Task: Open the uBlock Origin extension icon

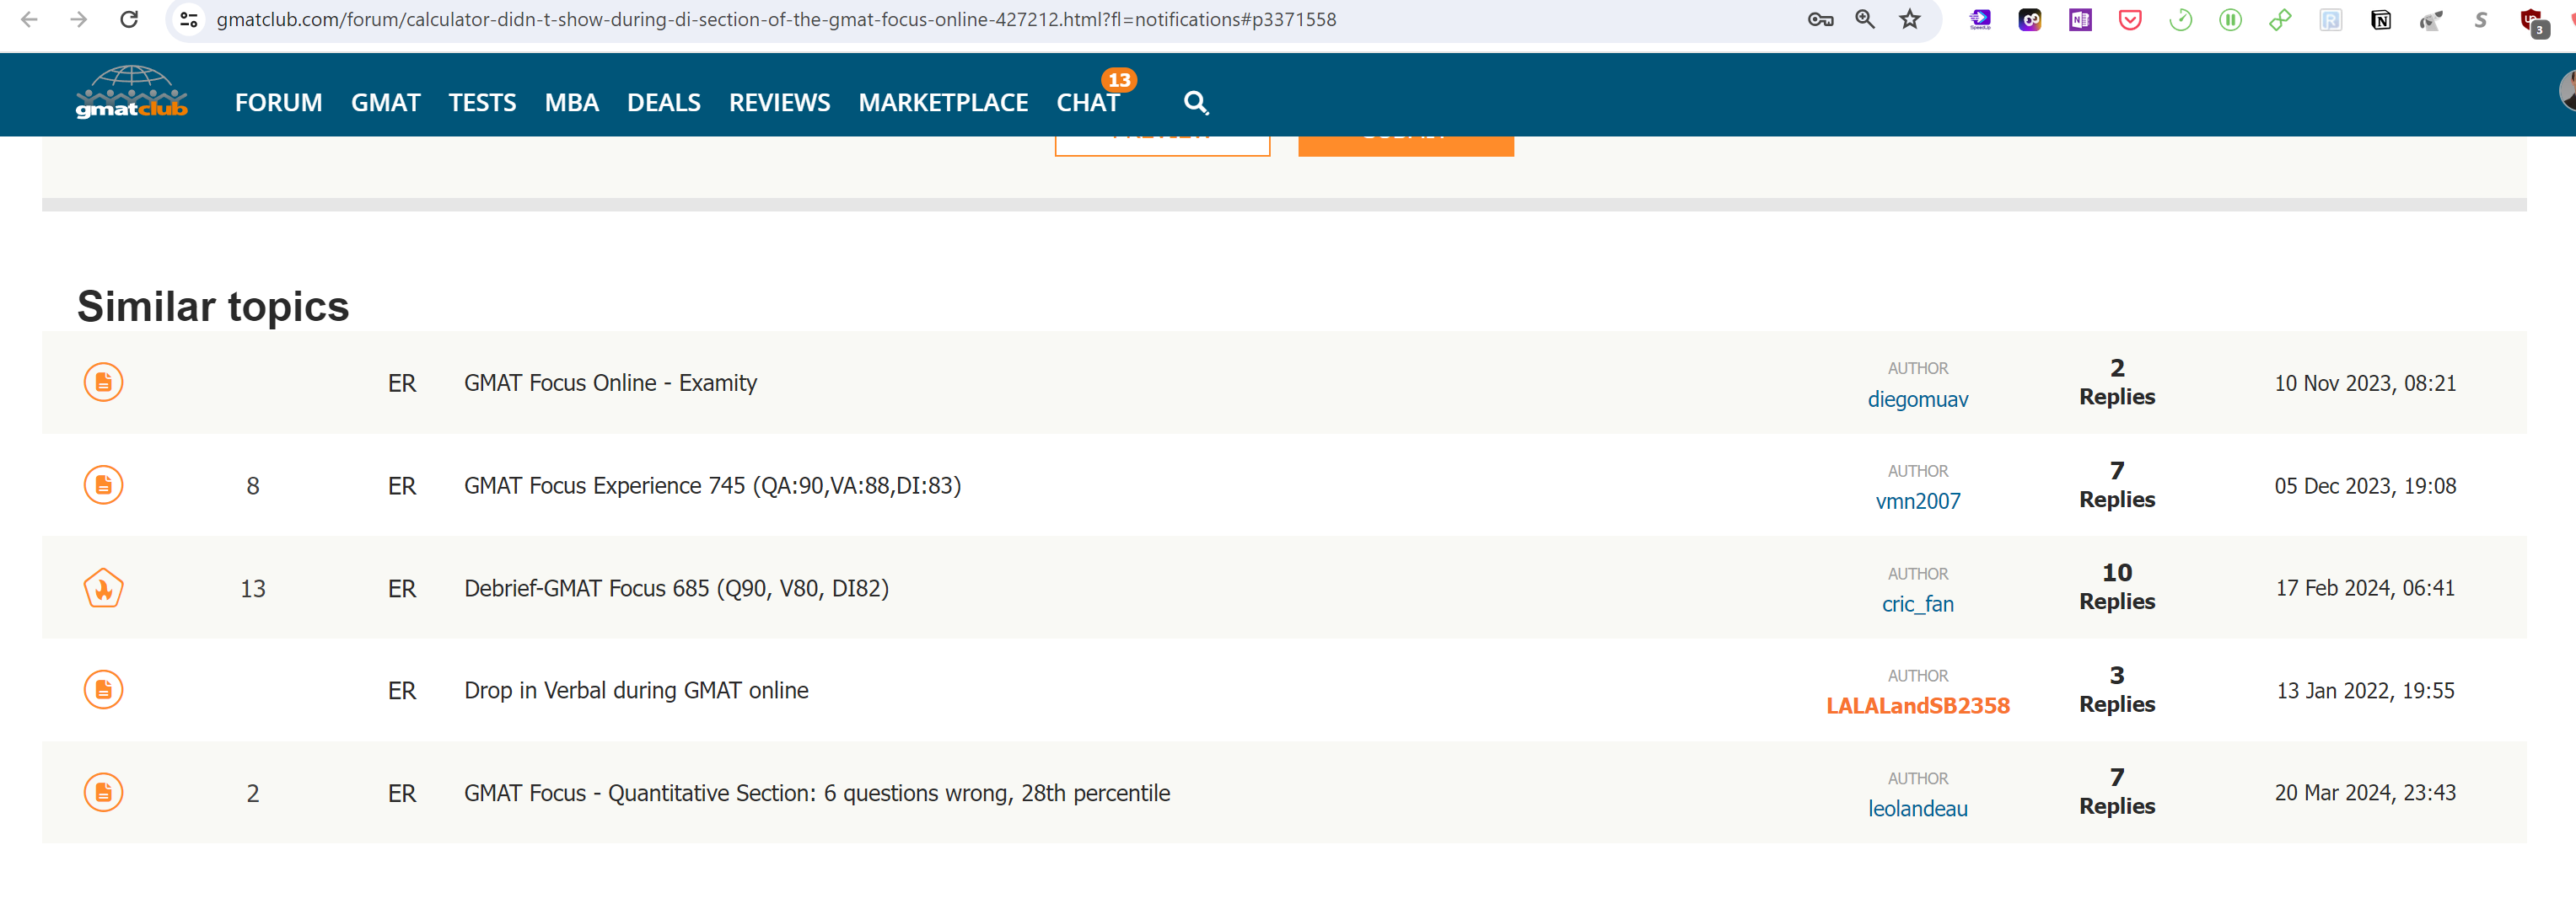Action: coord(2532,20)
